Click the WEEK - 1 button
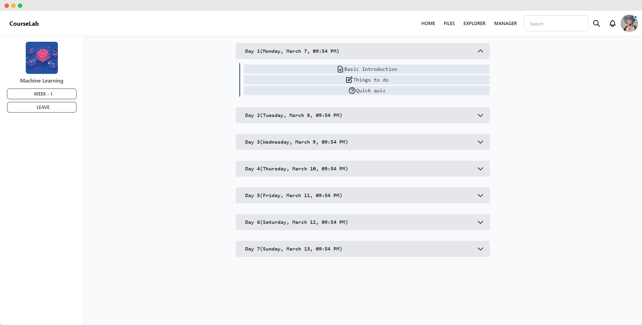Image resolution: width=642 pixels, height=325 pixels. tap(42, 94)
